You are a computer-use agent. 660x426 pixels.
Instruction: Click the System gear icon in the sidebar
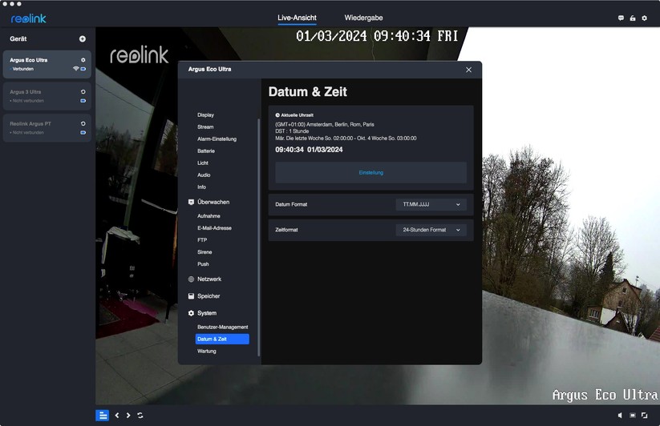point(191,313)
